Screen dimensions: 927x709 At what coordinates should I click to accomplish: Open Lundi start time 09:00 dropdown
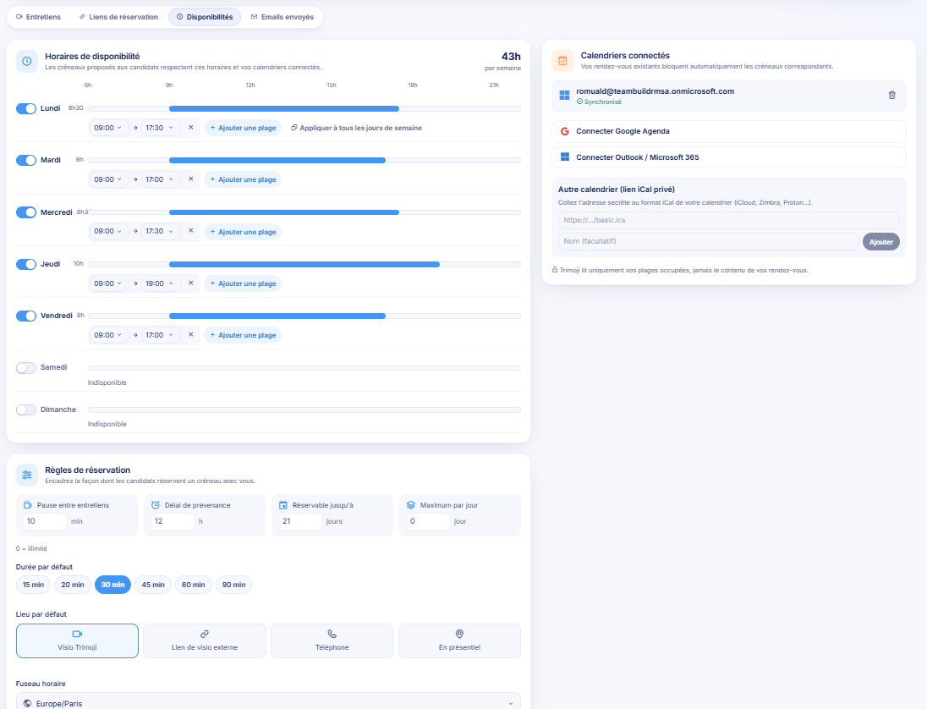(x=108, y=128)
